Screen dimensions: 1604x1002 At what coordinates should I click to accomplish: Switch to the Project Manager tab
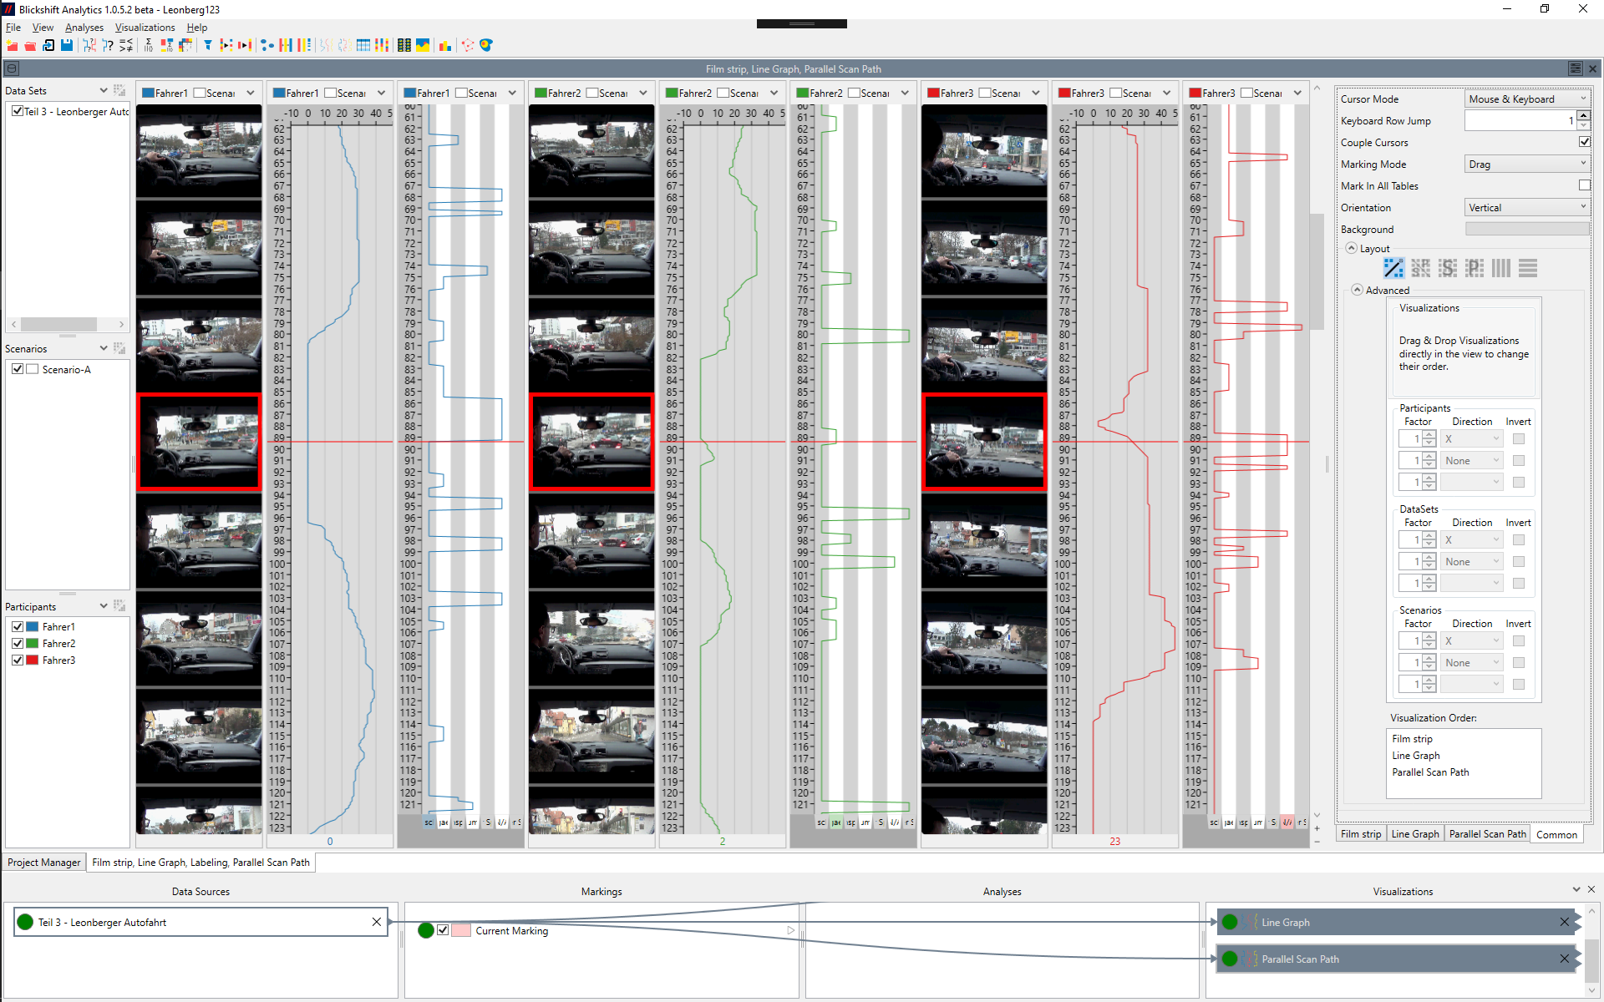[43, 863]
